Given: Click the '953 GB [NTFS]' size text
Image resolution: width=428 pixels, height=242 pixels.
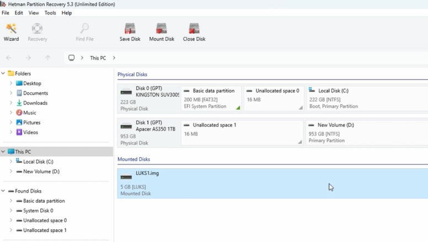Looking at the screenshot, I should (324, 134).
